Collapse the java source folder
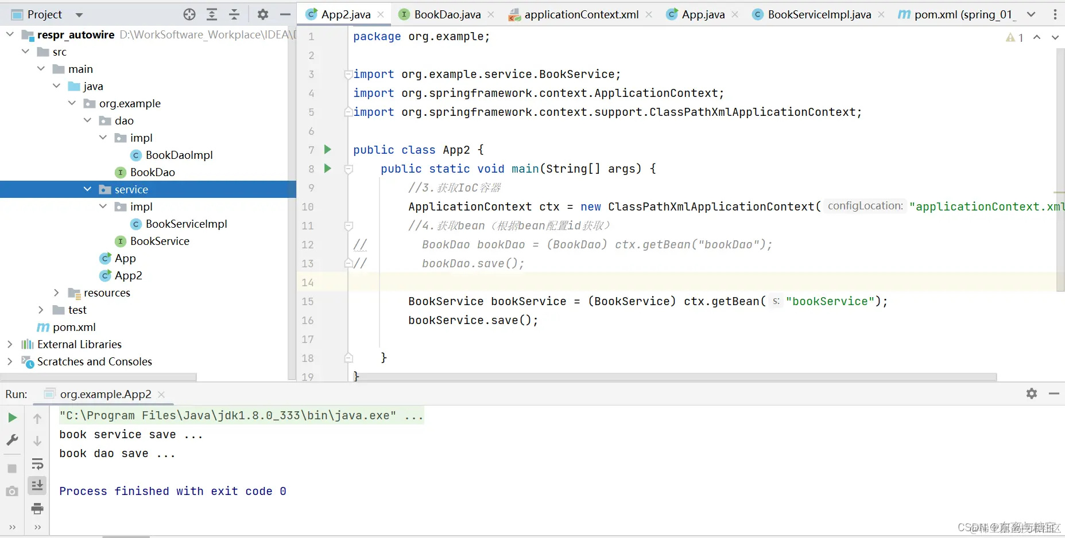The width and height of the screenshot is (1065, 538). (x=56, y=86)
